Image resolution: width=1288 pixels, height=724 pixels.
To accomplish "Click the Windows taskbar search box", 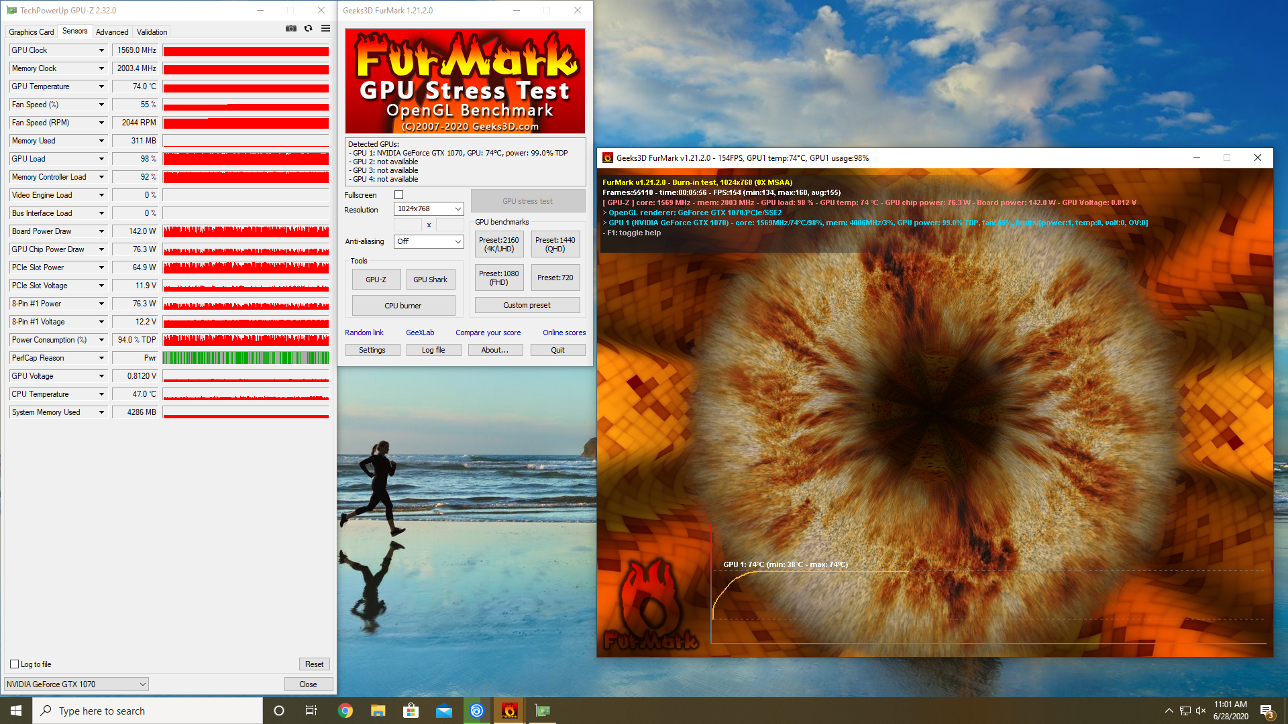I will click(148, 711).
